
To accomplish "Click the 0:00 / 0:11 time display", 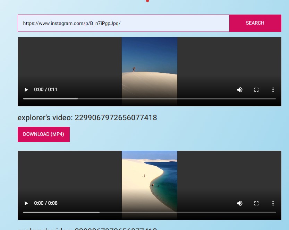I will pos(46,90).
